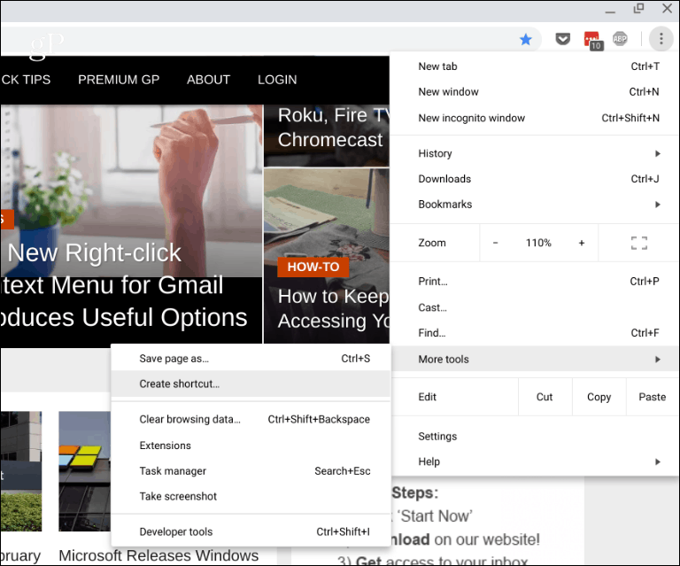Open the ABP Adblock Plus extension
680x566 pixels.
[x=620, y=39]
